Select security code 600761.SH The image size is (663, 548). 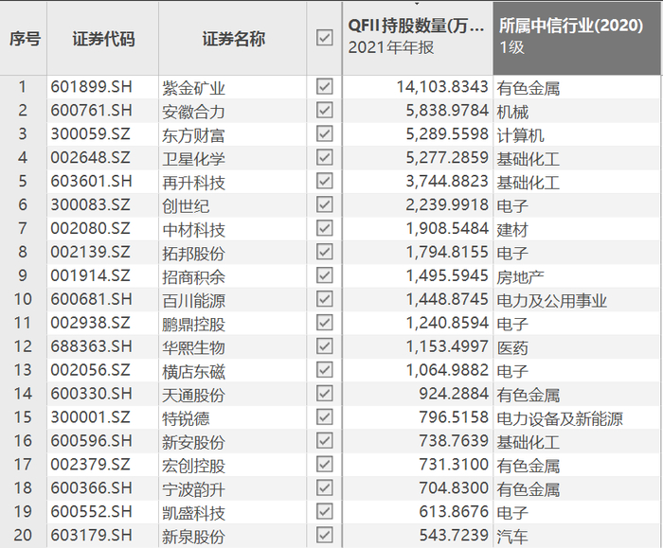click(91, 111)
